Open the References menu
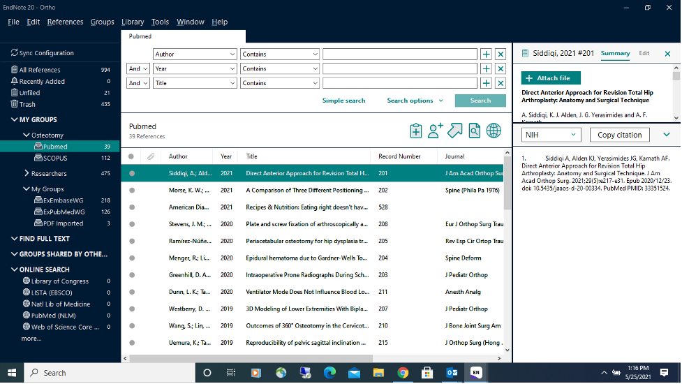Viewport: 682px width, 384px height. click(65, 22)
